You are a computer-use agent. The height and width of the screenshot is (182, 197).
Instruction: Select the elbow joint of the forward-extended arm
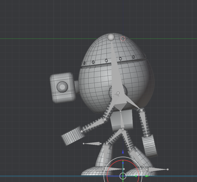click(x=105, y=119)
